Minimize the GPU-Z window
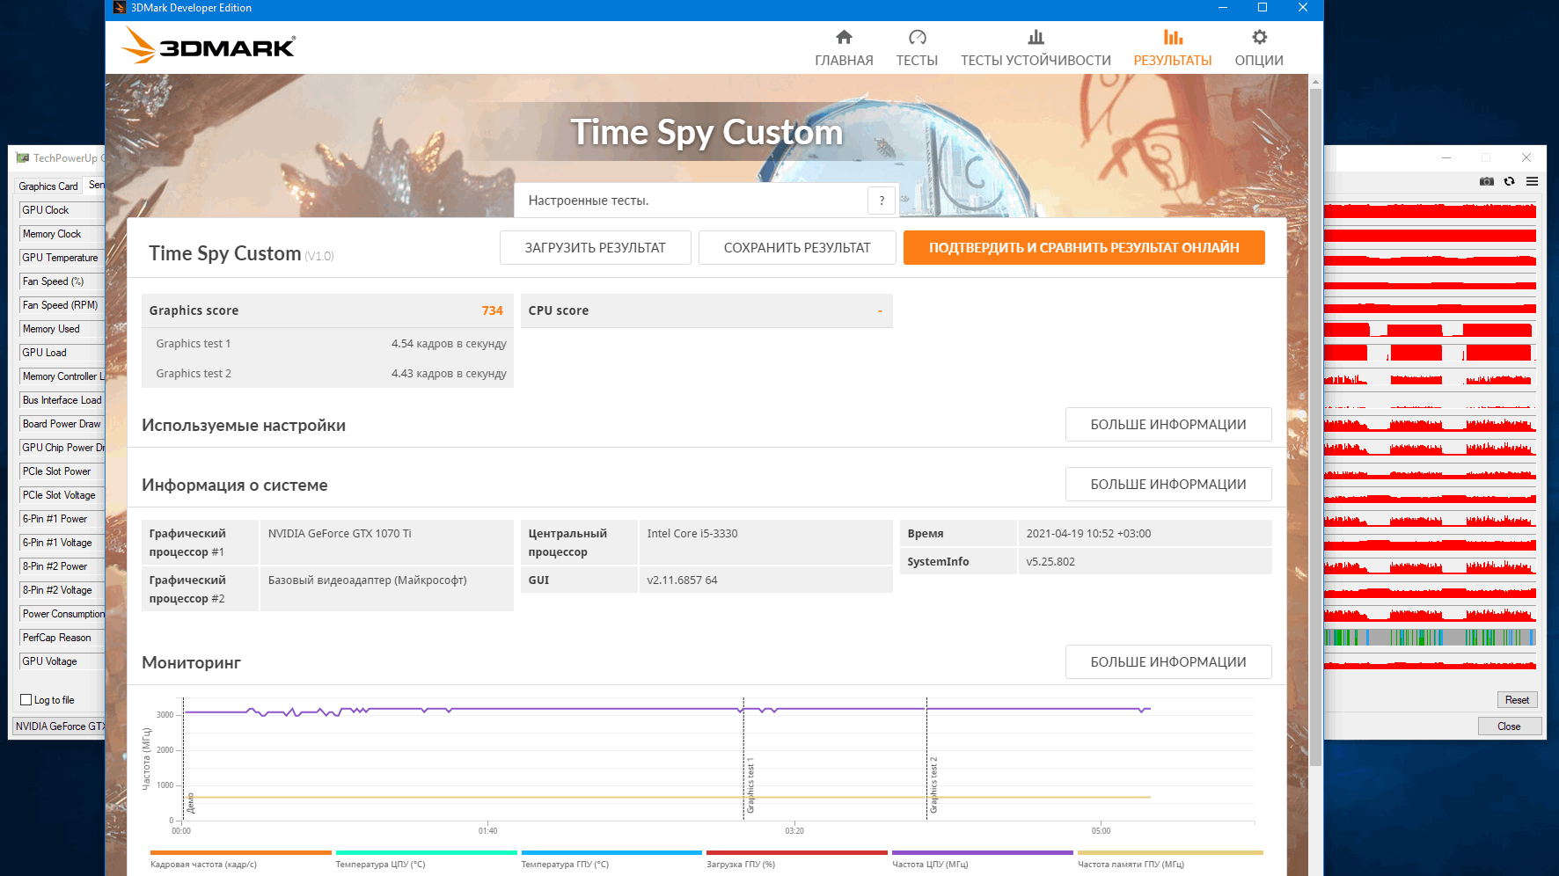The image size is (1559, 876). [1446, 157]
